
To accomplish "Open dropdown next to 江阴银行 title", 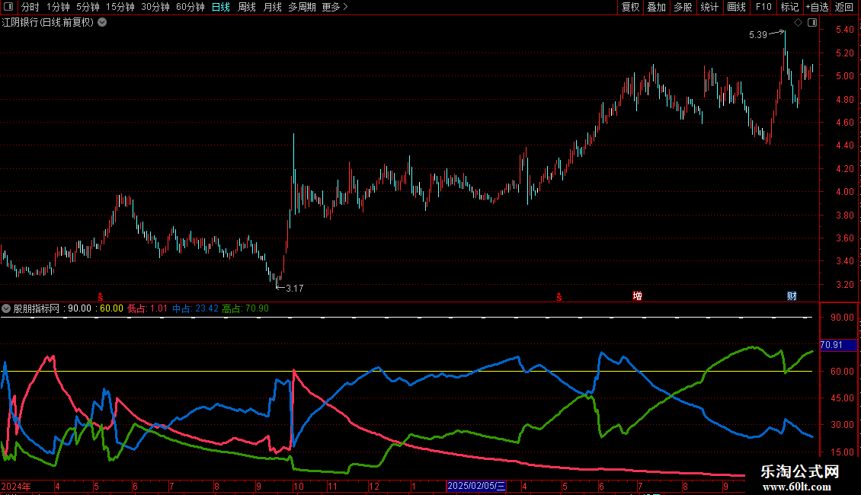I will click(102, 23).
